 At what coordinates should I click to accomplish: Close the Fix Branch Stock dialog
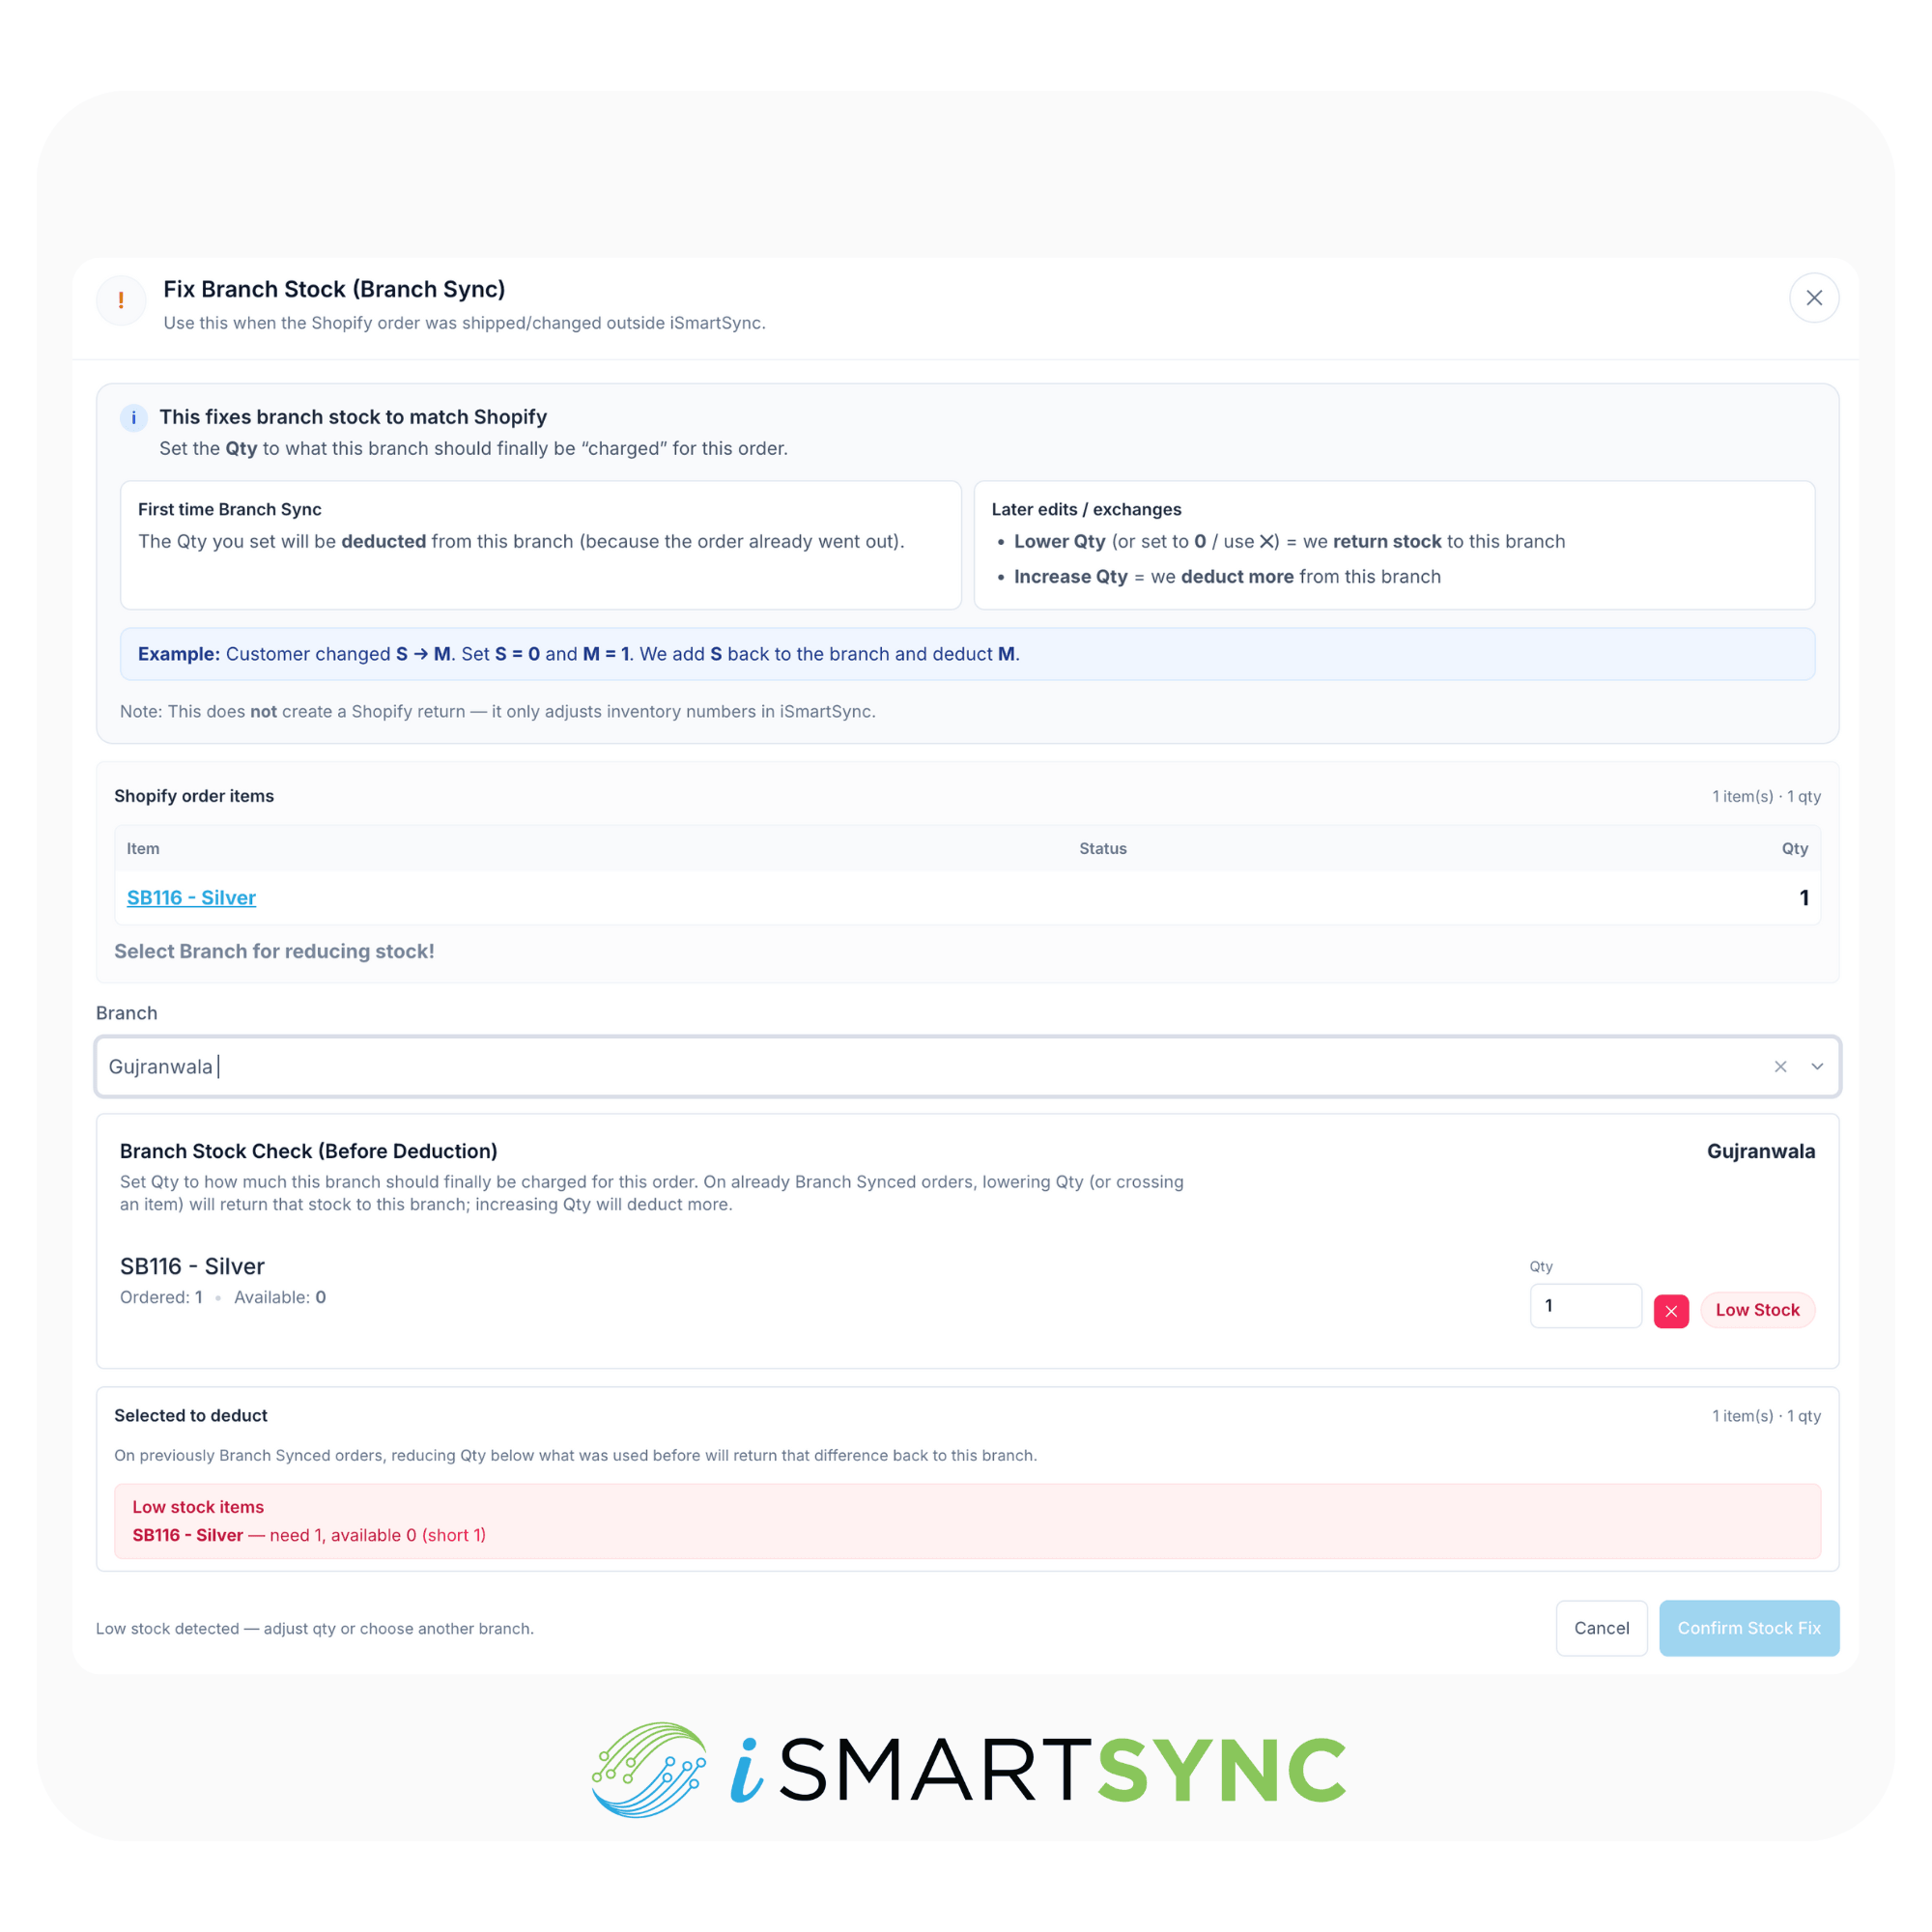[x=1815, y=297]
